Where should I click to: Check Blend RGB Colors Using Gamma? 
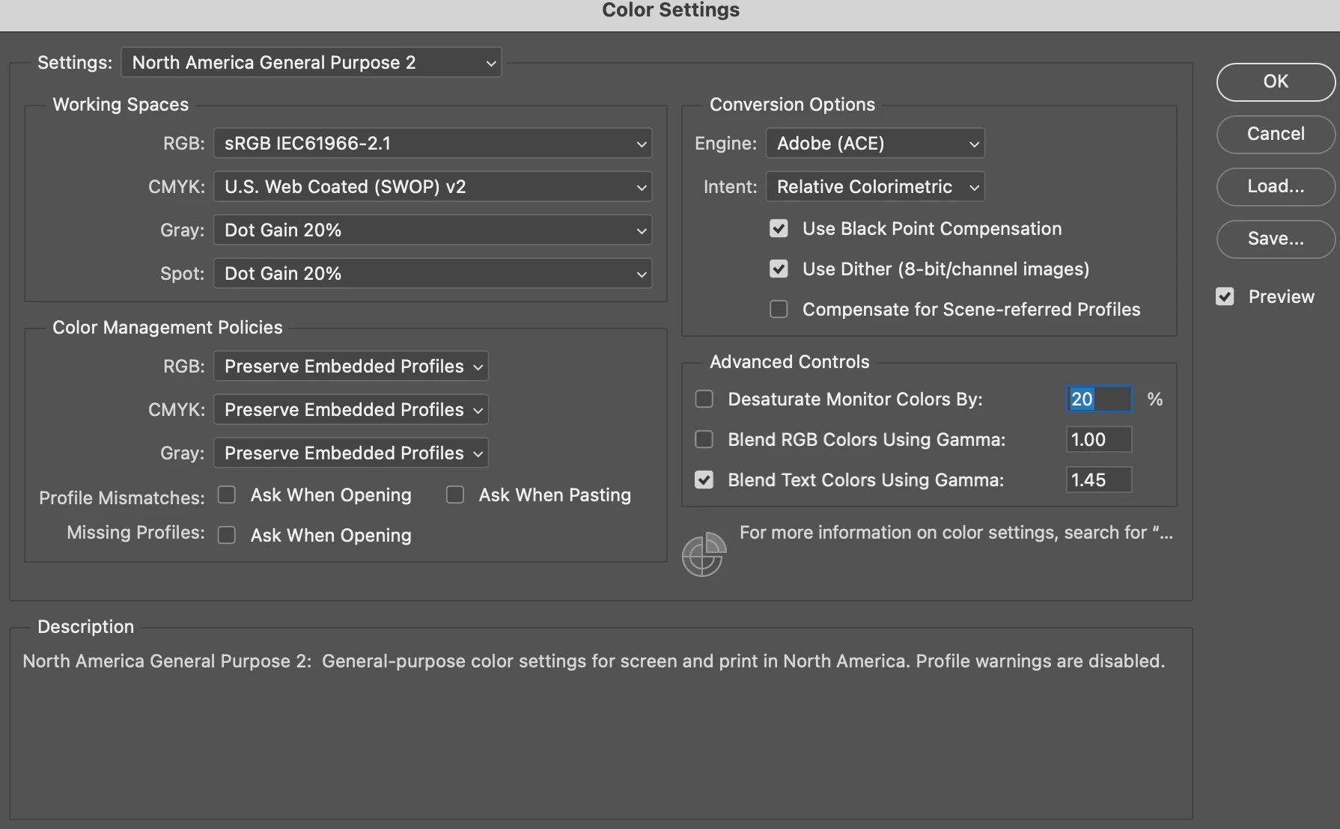click(704, 440)
